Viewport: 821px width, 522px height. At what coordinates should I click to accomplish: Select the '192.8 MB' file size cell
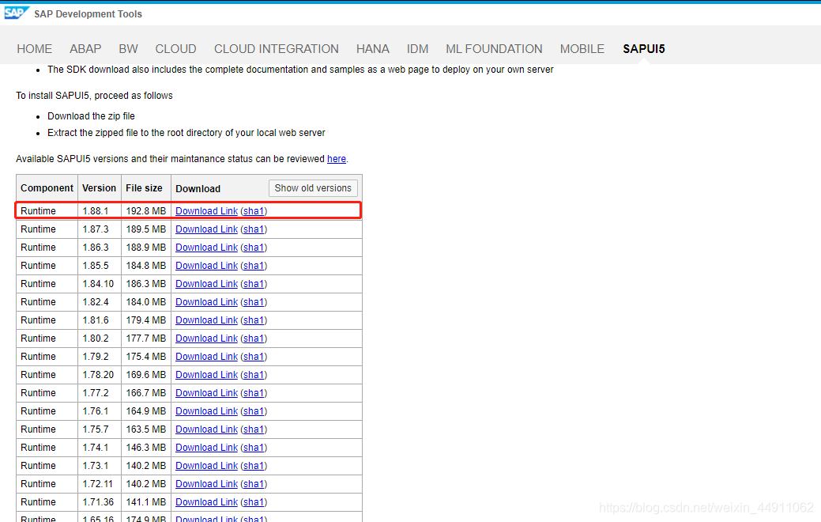[x=146, y=210]
